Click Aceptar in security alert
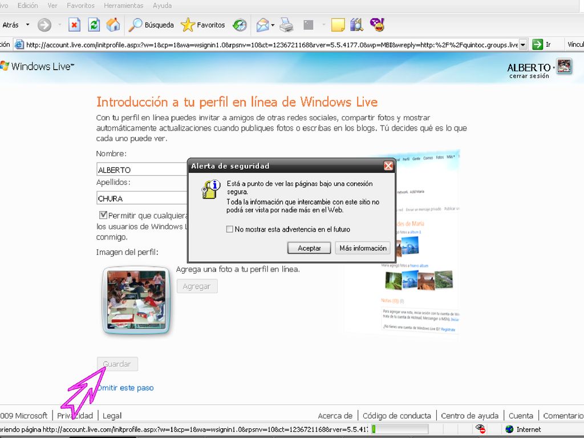This screenshot has height=438, width=584. [x=309, y=248]
